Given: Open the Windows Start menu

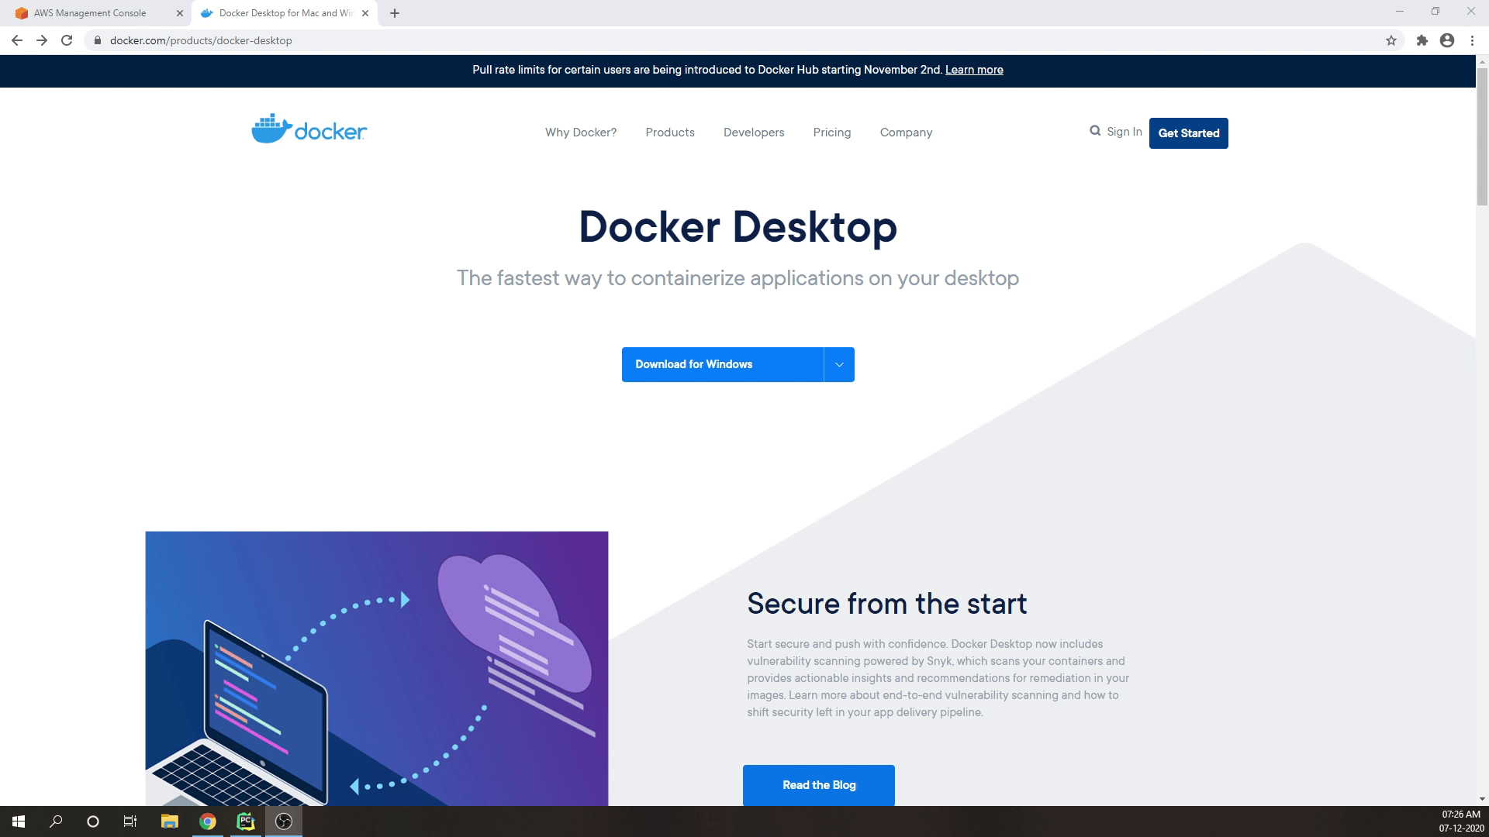Looking at the screenshot, I should coord(19,821).
